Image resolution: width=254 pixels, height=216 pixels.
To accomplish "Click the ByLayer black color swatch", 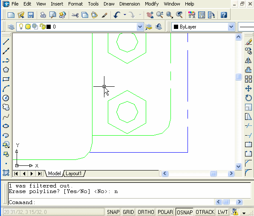I will click(176, 27).
